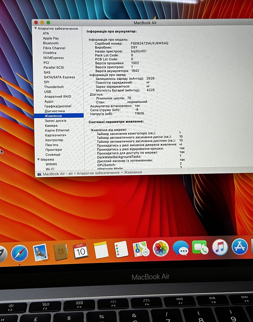The image size is (253, 322).
Task: Open Messages speech bubble icon
Action: 181,248
